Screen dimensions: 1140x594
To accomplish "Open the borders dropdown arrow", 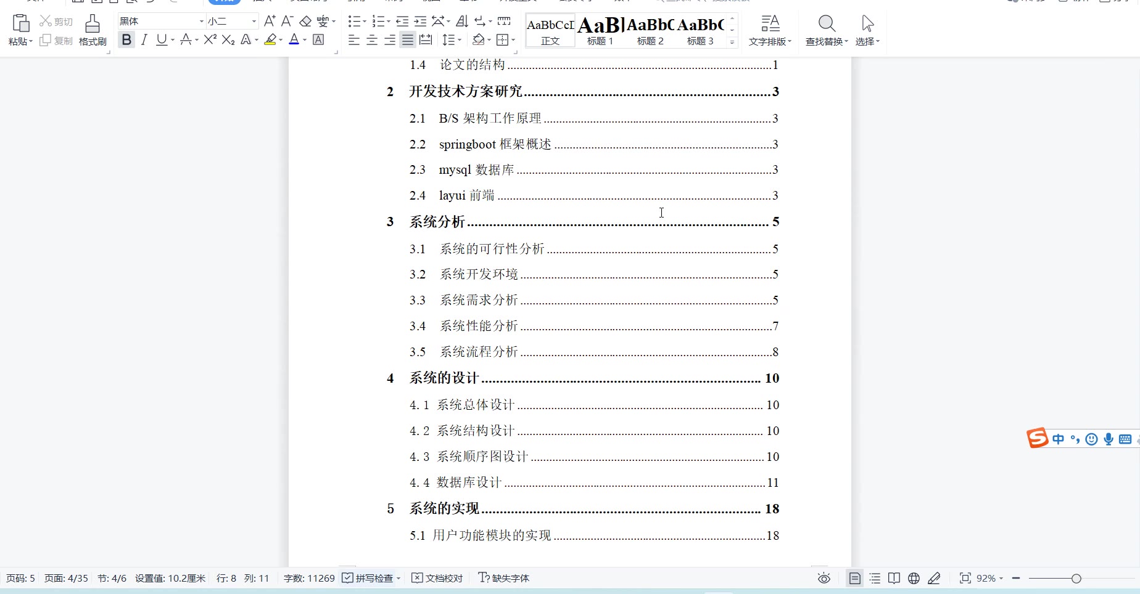I will pos(513,40).
